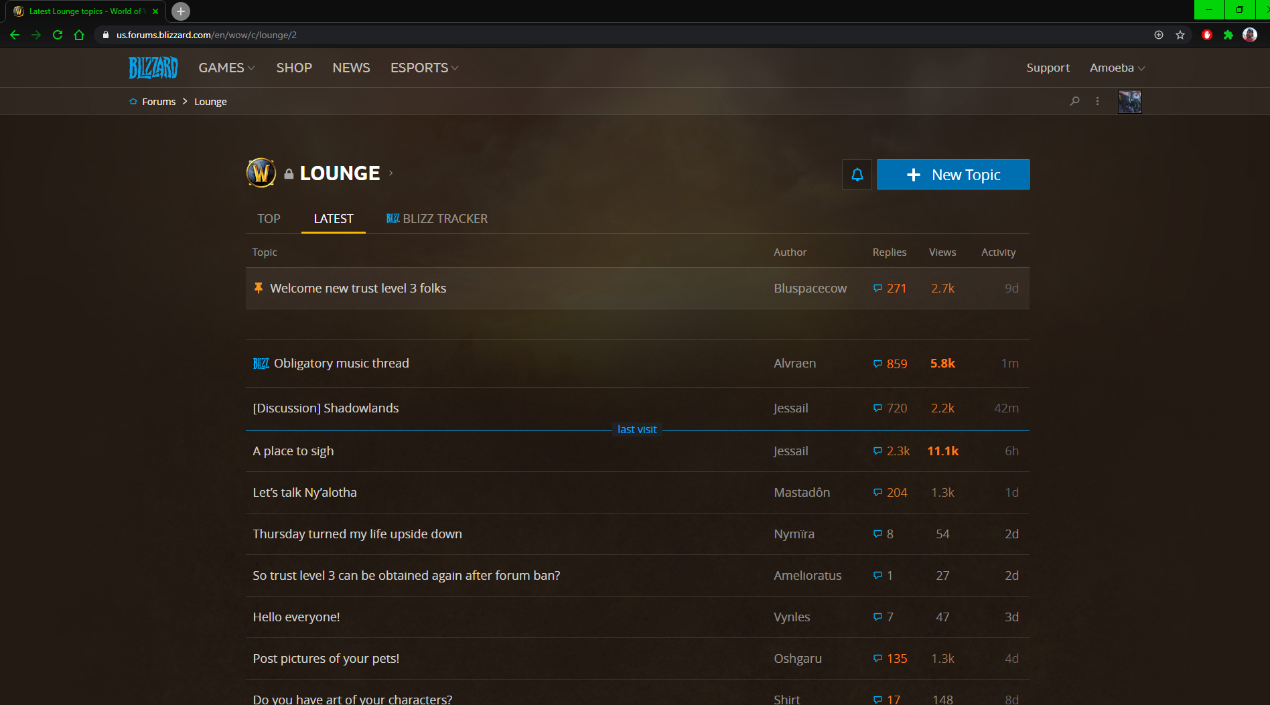
Task: Click the home icon beside Forums breadcrumb
Action: pyautogui.click(x=133, y=102)
